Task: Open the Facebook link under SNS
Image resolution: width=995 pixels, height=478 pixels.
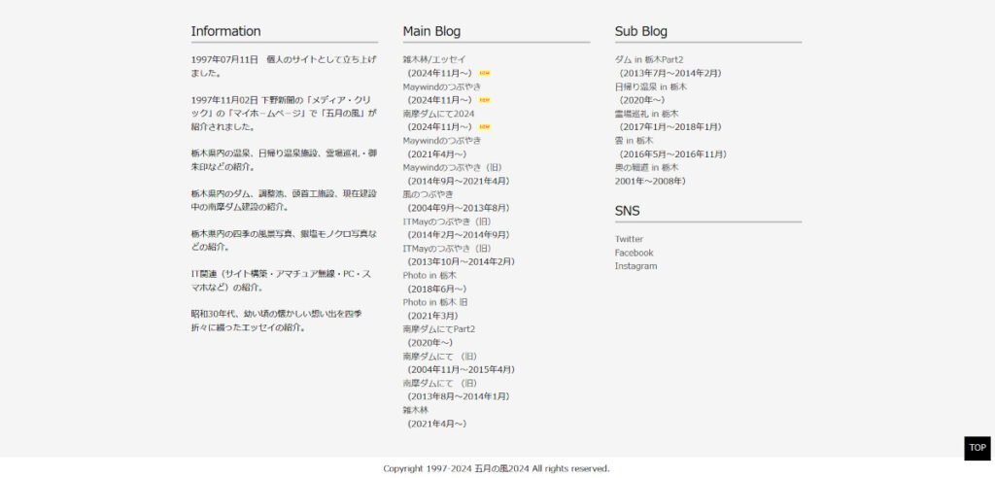Action: coord(634,253)
